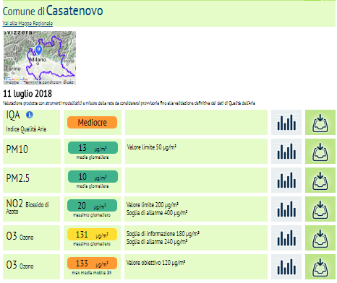Click the Milano label on the map
Screen dimensions: 337x283
(38, 60)
